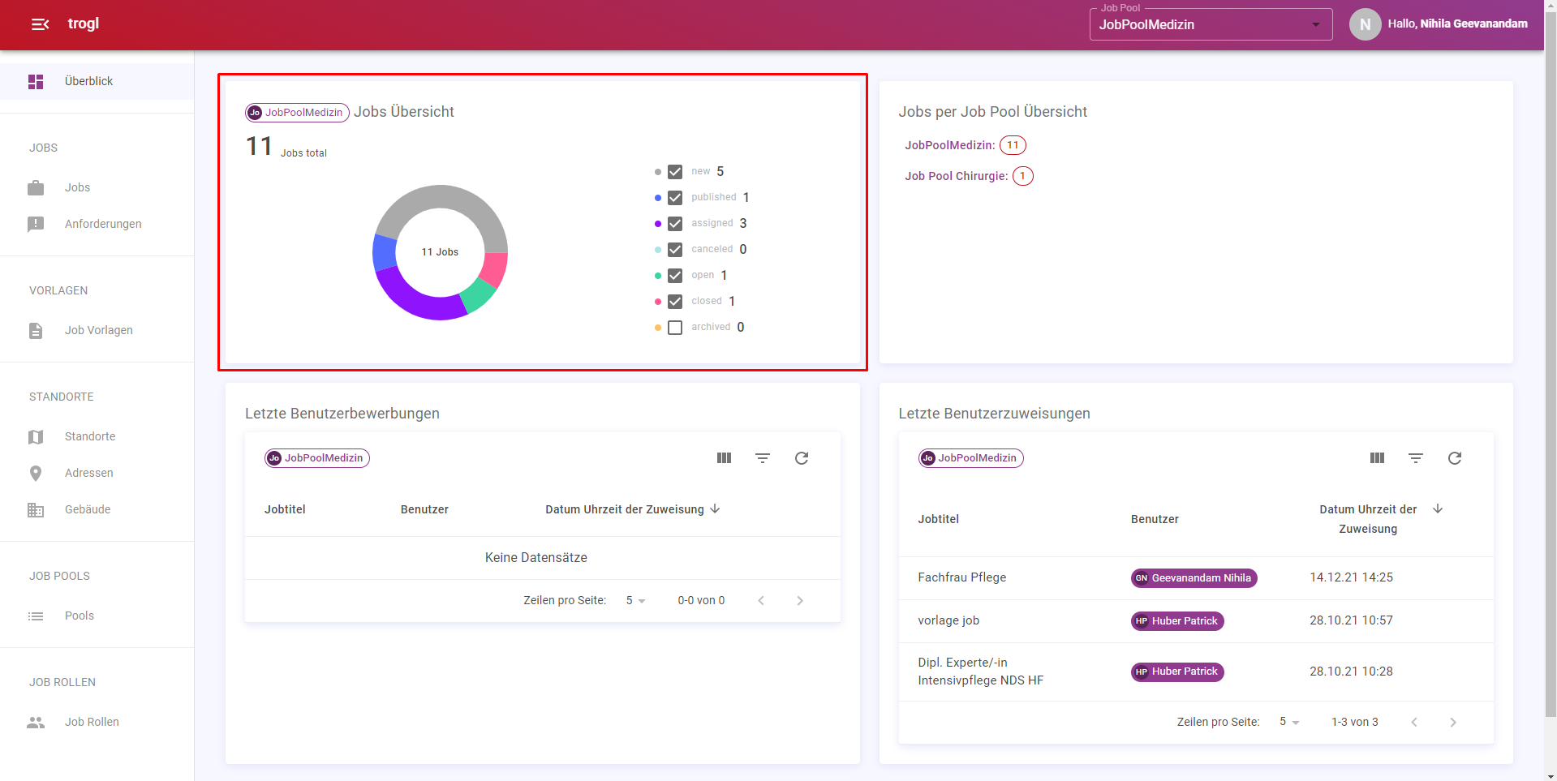Sort by Benutzer column in Benutzerzuweisungen

(1155, 519)
